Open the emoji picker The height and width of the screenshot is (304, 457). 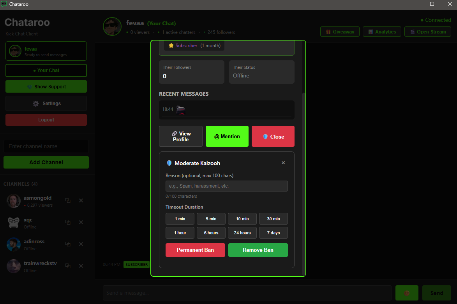pyautogui.click(x=407, y=293)
